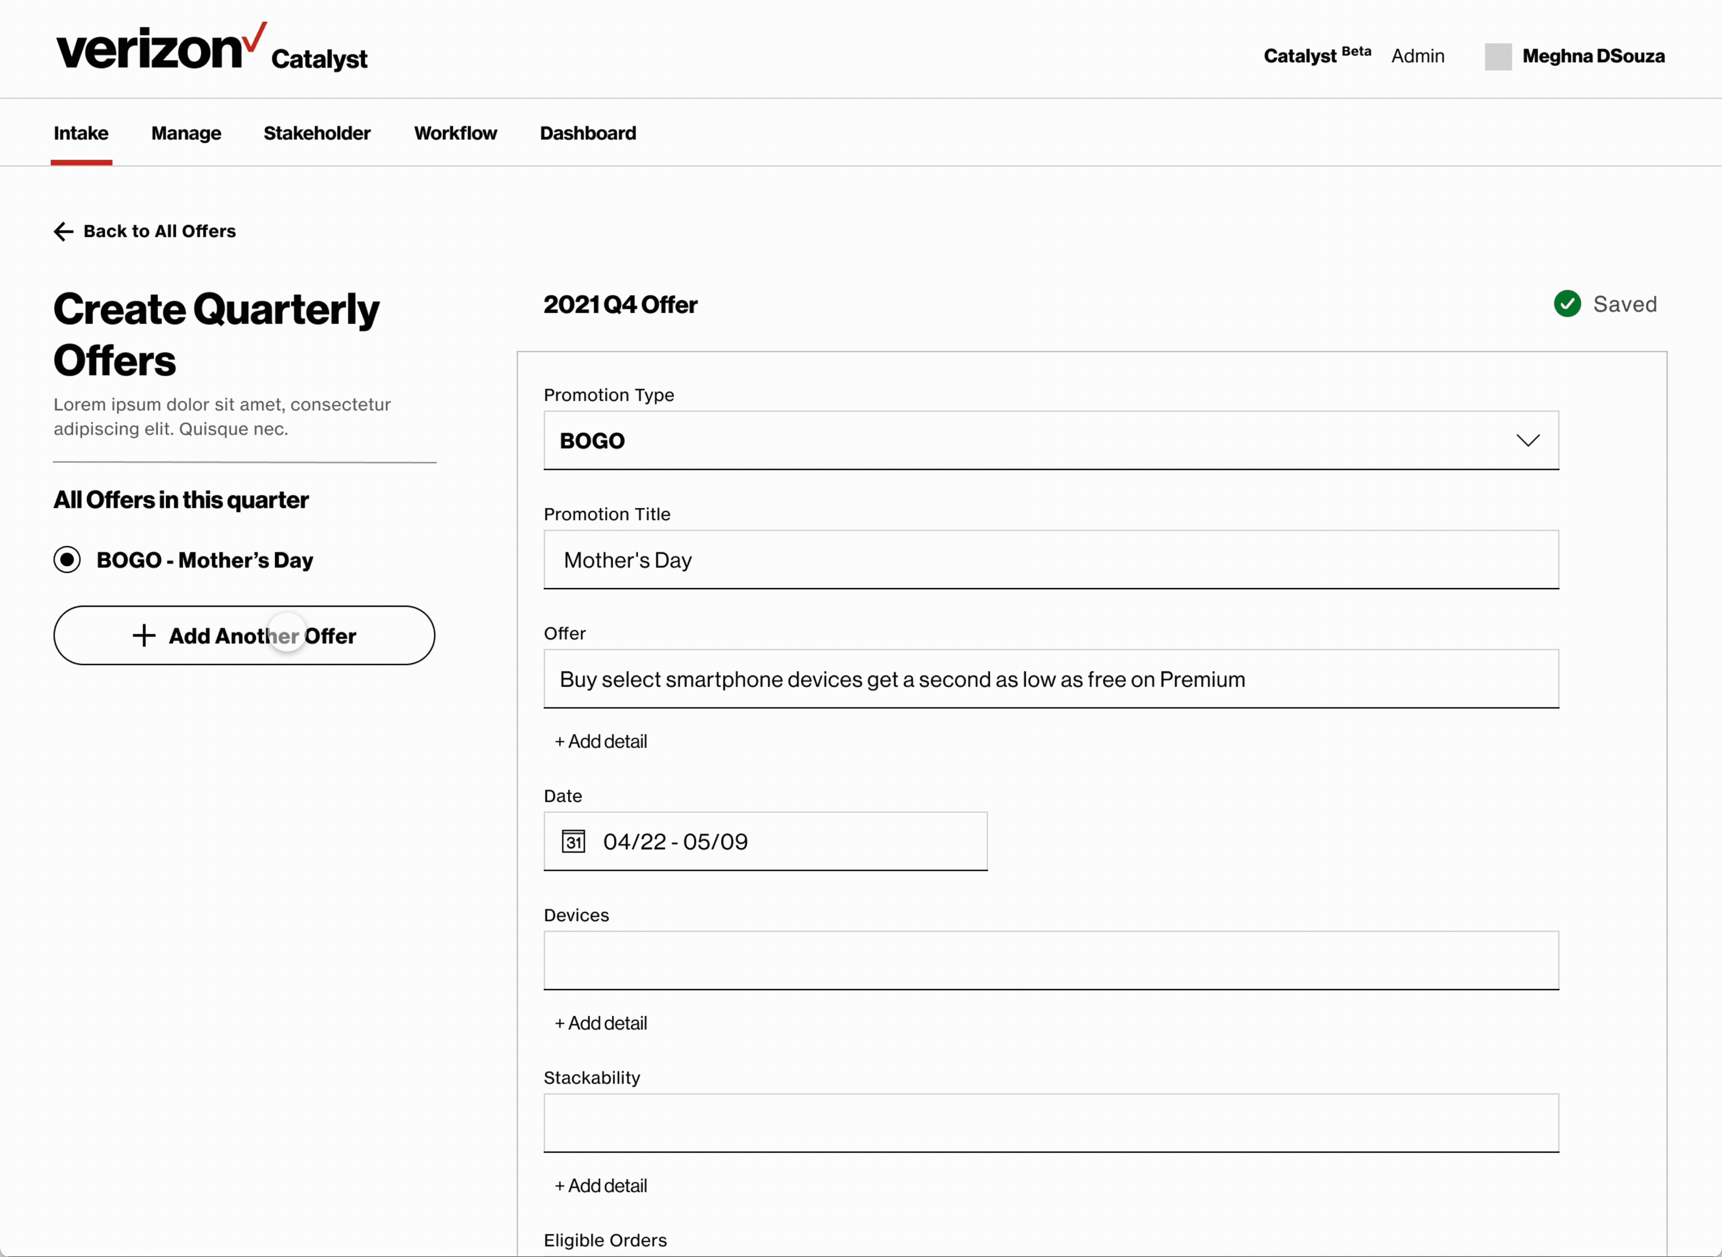Click the plus icon in Add Another Offer

click(x=144, y=636)
